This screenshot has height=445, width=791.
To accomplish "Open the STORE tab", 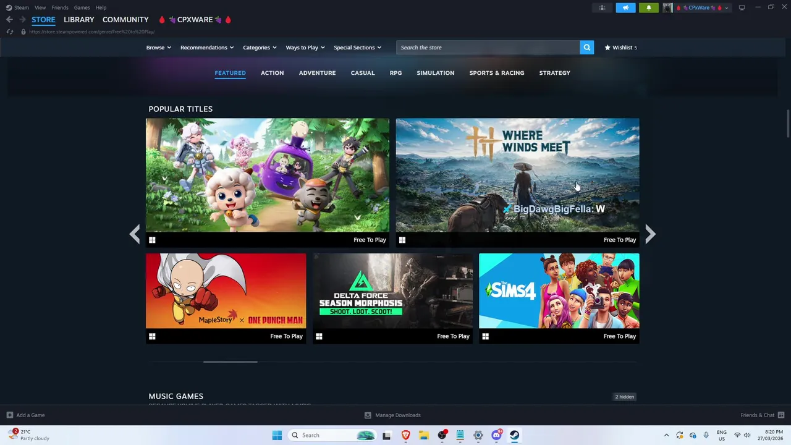I will coord(43,20).
